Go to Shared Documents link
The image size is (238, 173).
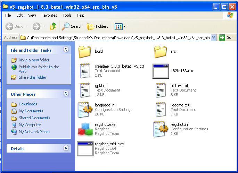coord(34,118)
